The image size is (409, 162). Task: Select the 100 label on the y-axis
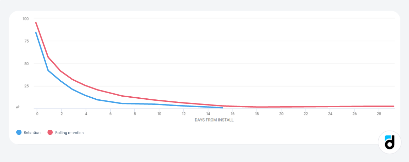[x=26, y=19]
